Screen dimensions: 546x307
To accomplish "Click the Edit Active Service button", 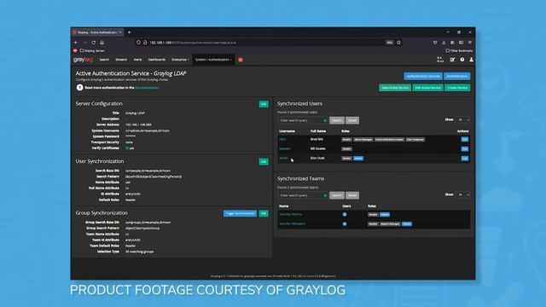I will 427,88.
